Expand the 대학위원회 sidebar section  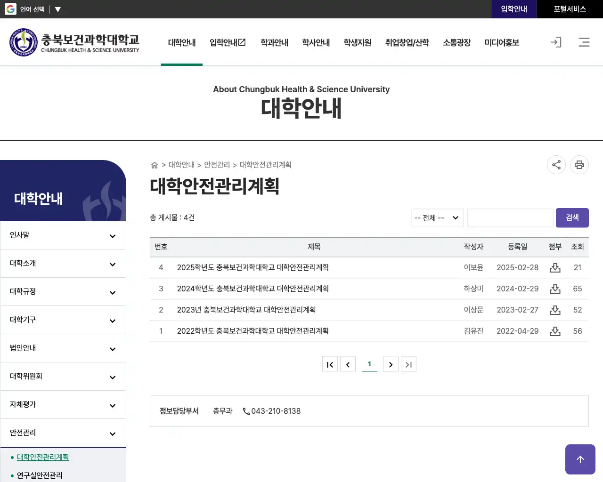pyautogui.click(x=63, y=376)
